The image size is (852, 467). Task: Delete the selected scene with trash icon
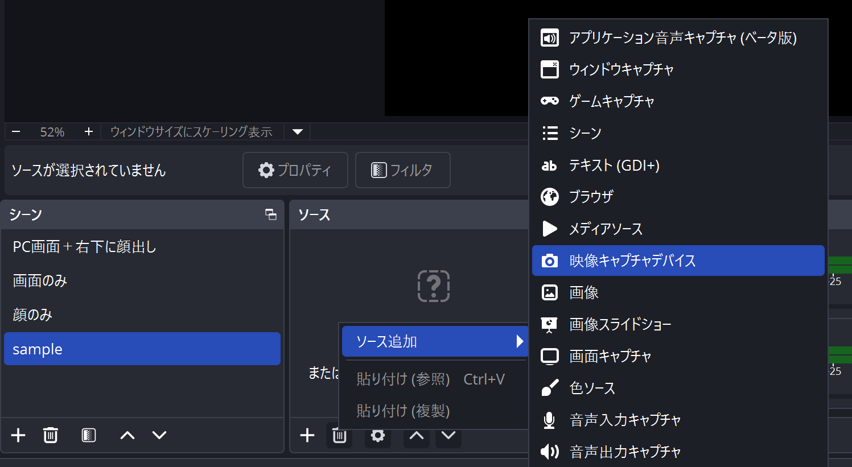(51, 435)
